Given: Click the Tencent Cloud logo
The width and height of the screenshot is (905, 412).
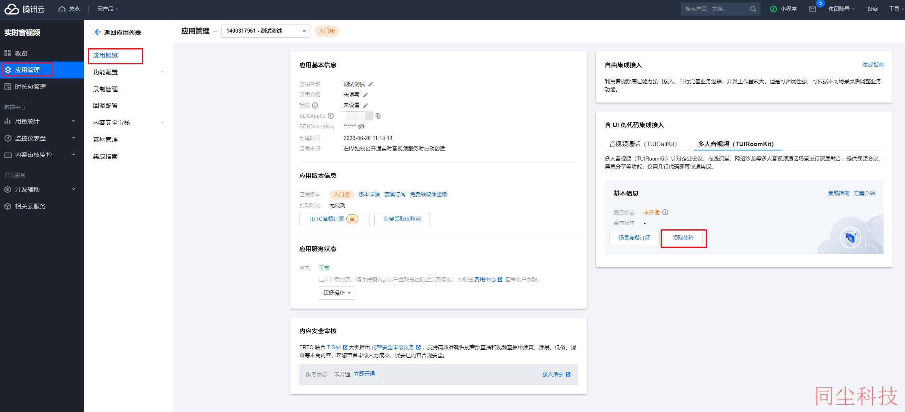Looking at the screenshot, I should 24,9.
